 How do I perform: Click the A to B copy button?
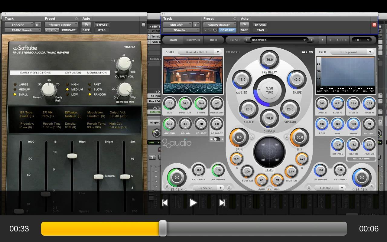click(342, 40)
